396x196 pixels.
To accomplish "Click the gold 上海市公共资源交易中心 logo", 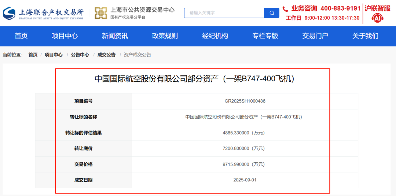I will point(101,13).
